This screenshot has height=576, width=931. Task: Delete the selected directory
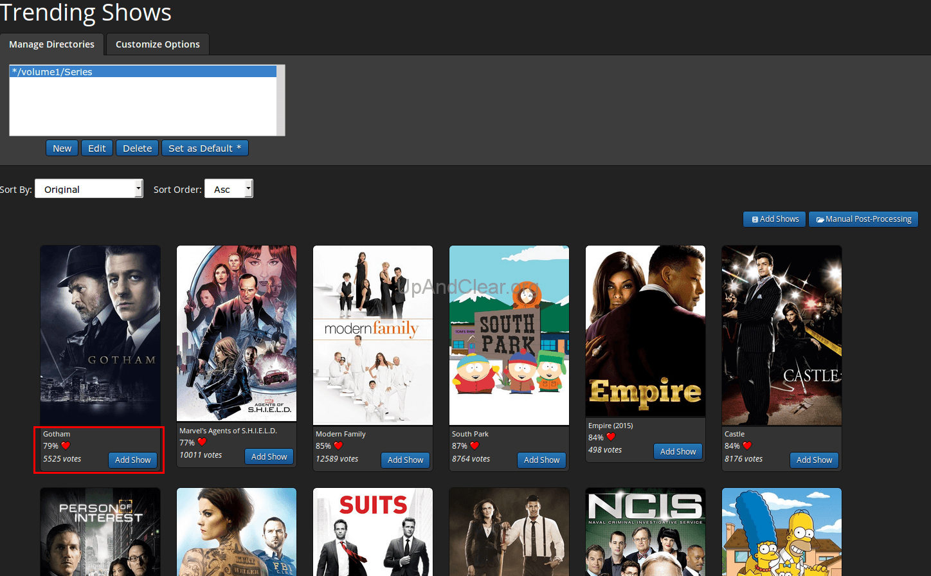137,148
